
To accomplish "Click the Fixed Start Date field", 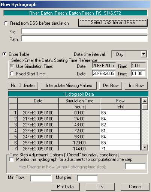I will (104, 73).
